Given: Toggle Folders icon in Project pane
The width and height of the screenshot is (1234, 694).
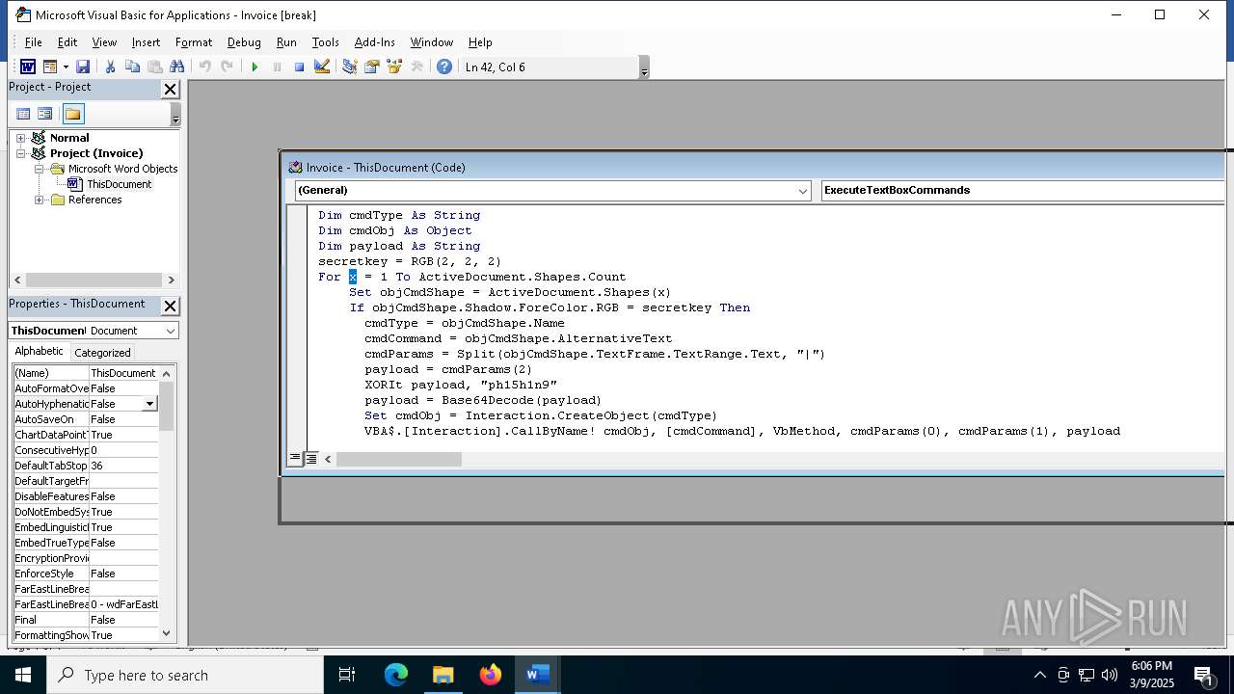Looking at the screenshot, I should 73,114.
